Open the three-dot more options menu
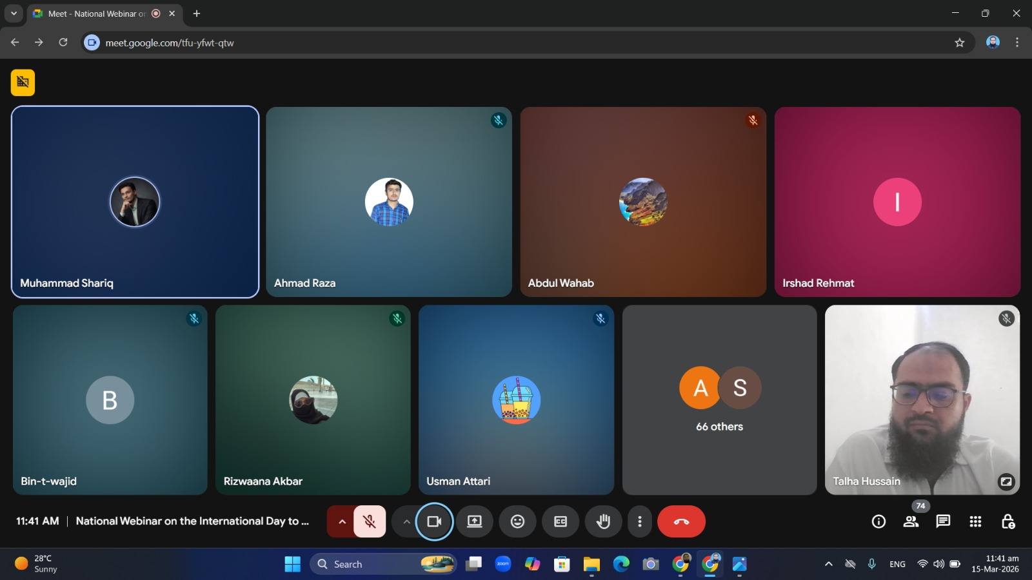1032x580 pixels. click(x=639, y=521)
